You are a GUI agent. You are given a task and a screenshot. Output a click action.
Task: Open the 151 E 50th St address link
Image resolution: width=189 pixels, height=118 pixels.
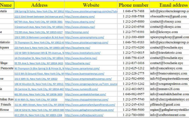(x=36, y=79)
